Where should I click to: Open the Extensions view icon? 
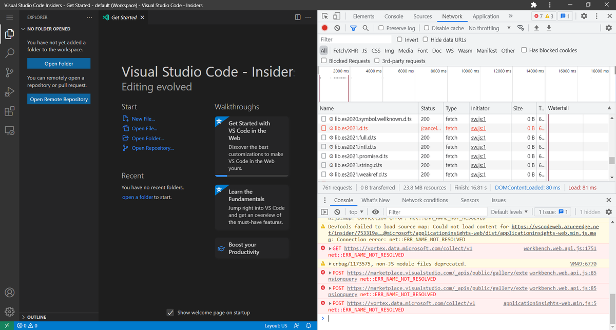(x=10, y=111)
